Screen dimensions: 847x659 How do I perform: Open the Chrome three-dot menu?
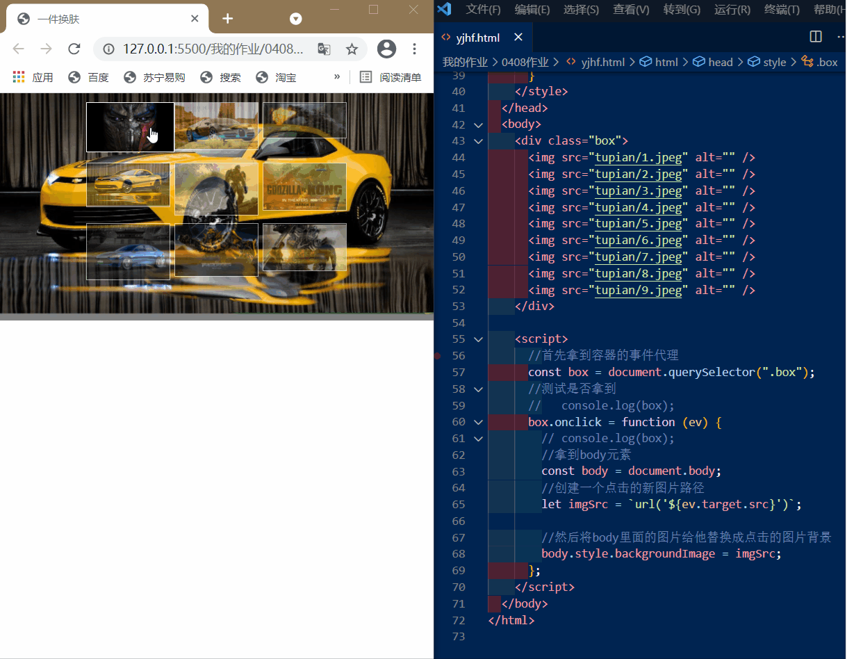point(414,49)
